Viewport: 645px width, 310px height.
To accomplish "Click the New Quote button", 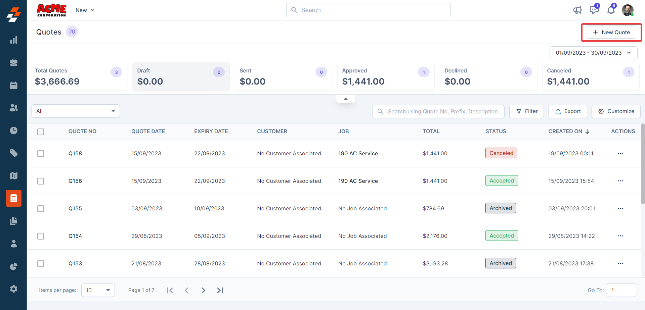I will pos(611,32).
